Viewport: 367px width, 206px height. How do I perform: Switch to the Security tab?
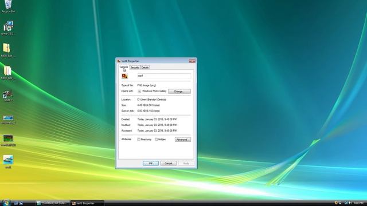click(135, 68)
